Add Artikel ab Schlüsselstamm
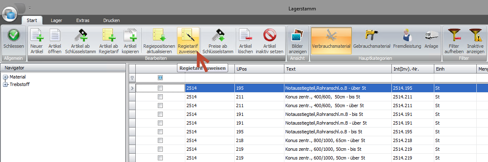 point(80,41)
